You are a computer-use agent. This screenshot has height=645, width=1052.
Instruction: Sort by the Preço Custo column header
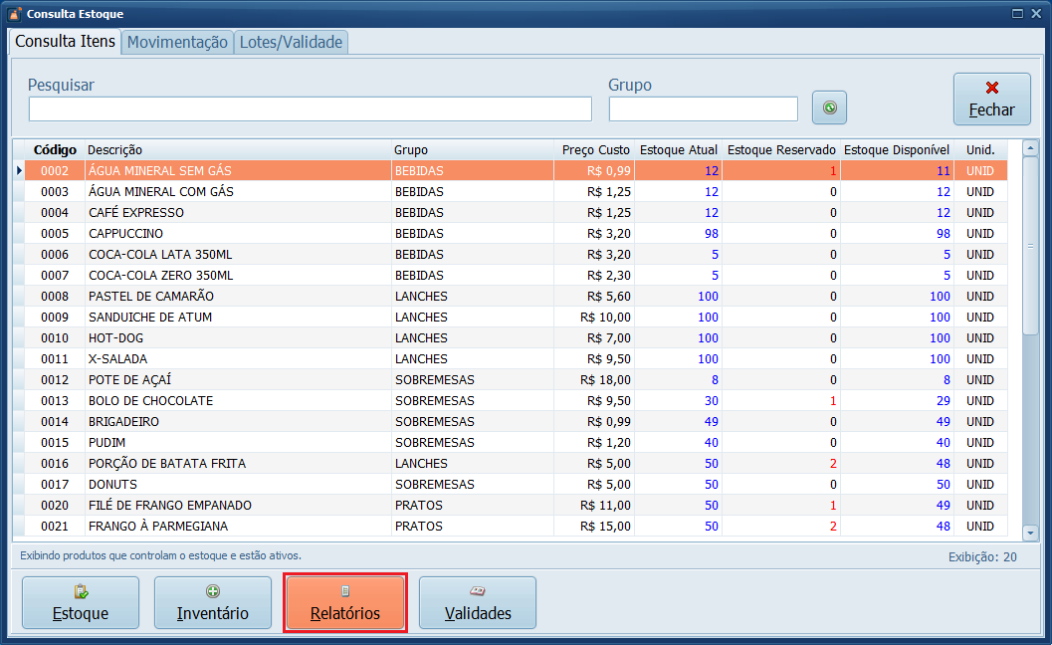pyautogui.click(x=595, y=149)
